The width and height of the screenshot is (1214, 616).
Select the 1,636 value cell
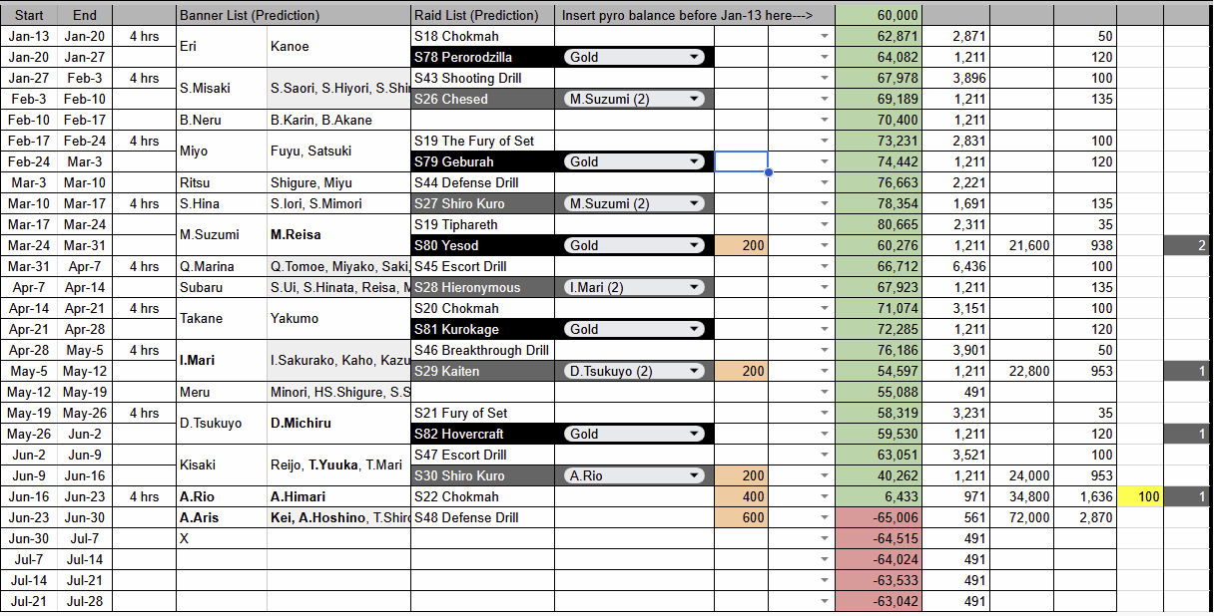[x=1085, y=496]
